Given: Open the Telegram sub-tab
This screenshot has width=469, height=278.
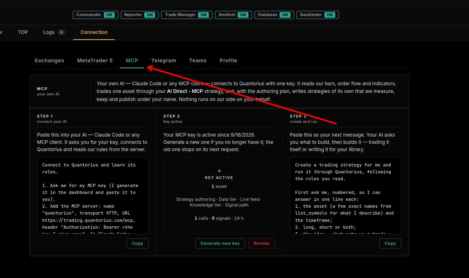Looking at the screenshot, I should (x=164, y=61).
